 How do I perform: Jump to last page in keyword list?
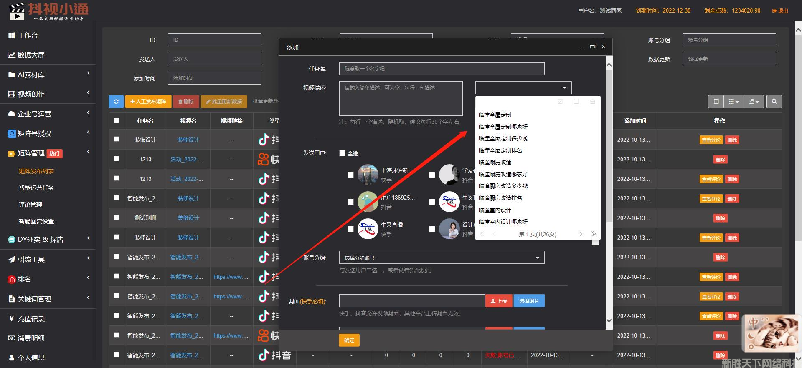pos(593,234)
